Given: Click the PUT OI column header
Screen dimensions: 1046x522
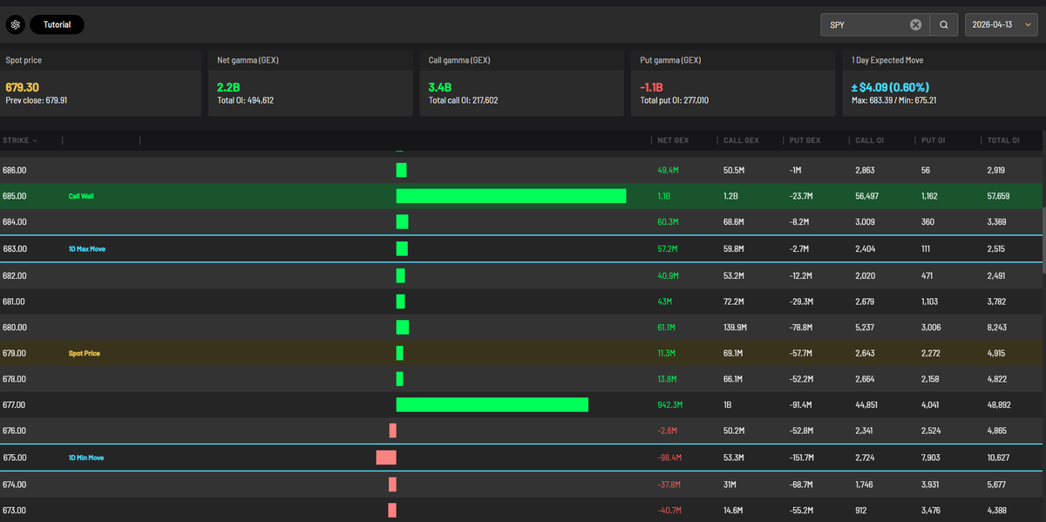Looking at the screenshot, I should pyautogui.click(x=934, y=140).
